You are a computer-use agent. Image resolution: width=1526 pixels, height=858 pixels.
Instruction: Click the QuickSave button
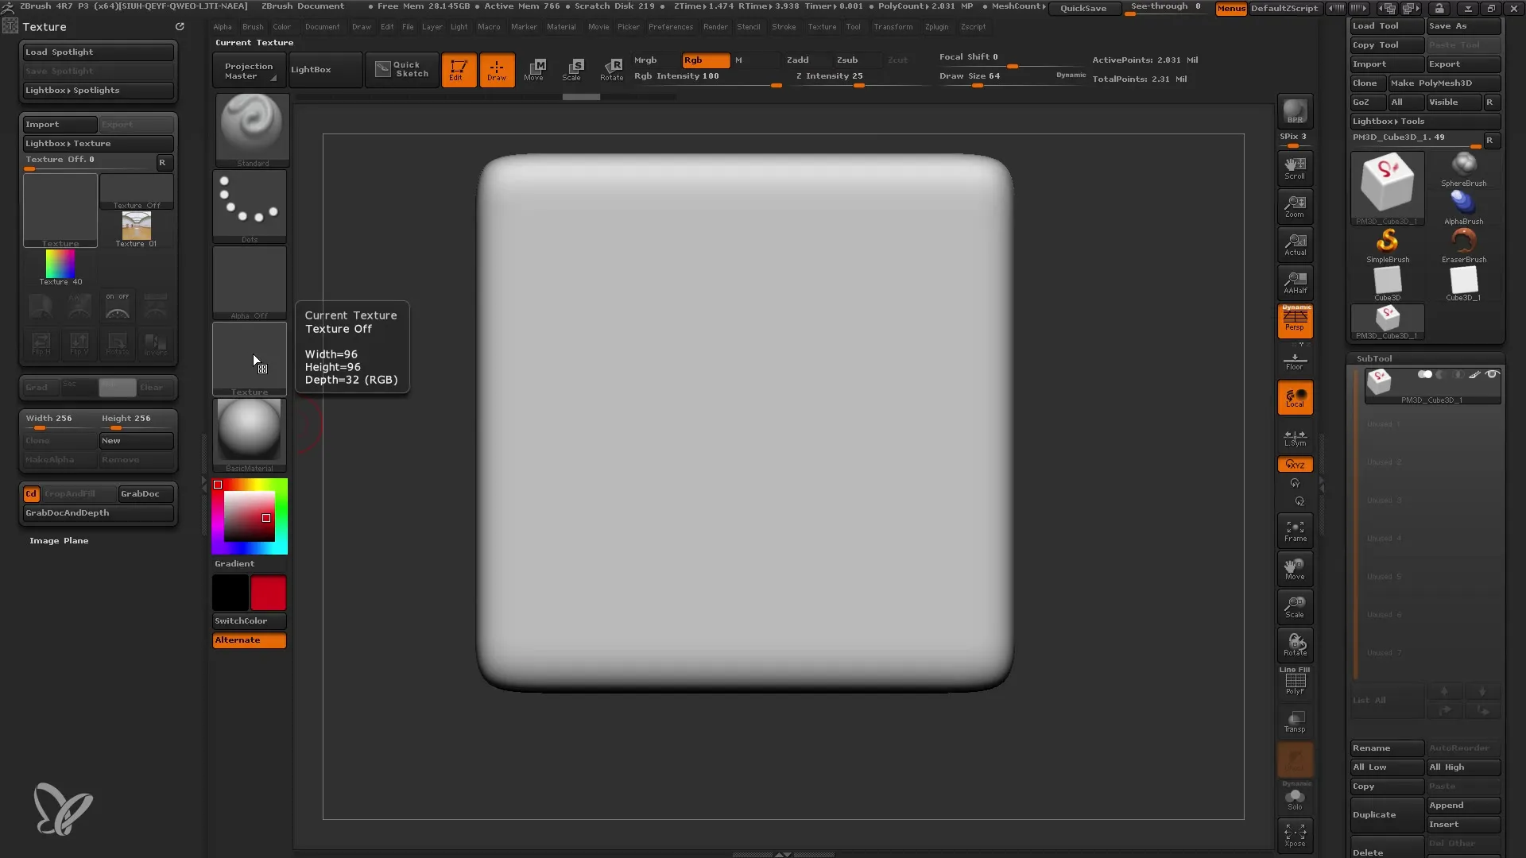point(1083,9)
